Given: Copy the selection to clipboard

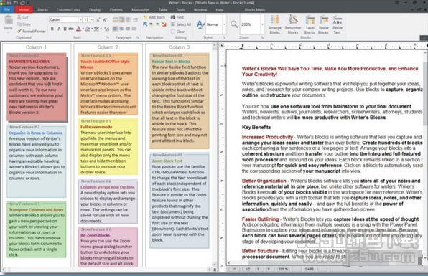Looking at the screenshot, I should point(24,24).
